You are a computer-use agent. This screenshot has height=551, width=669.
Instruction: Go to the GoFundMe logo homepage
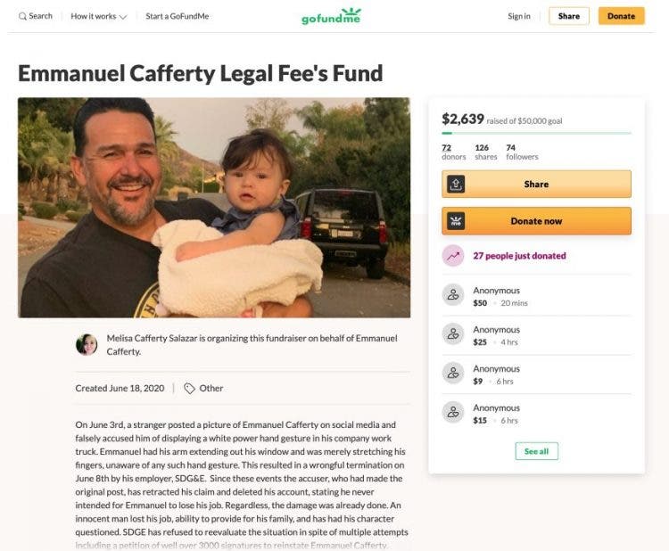coord(331,16)
